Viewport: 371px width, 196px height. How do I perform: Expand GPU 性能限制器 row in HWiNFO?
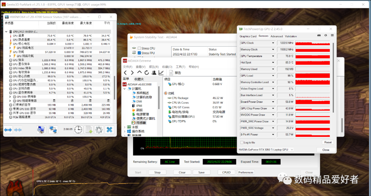pos(10,101)
